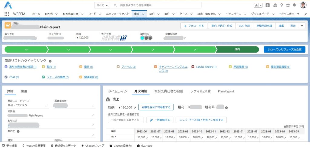Click the global actions plus icon
Viewport: 310px width, 149px height.
click(268, 5)
